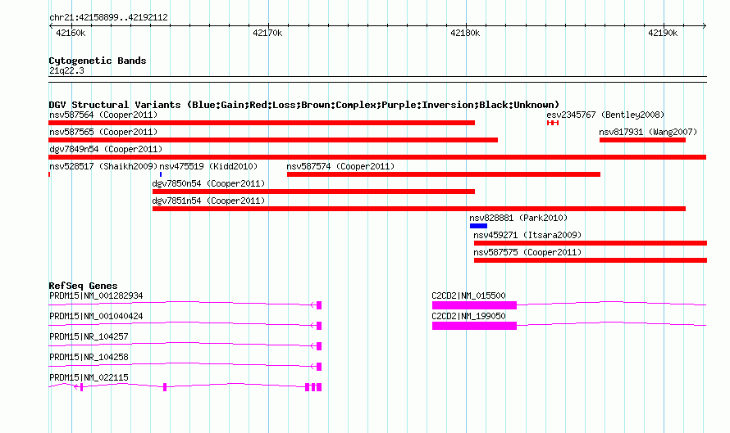730x433 pixels.
Task: Open PRDM15|NM_001282934 gene label
Action: [x=96, y=295]
